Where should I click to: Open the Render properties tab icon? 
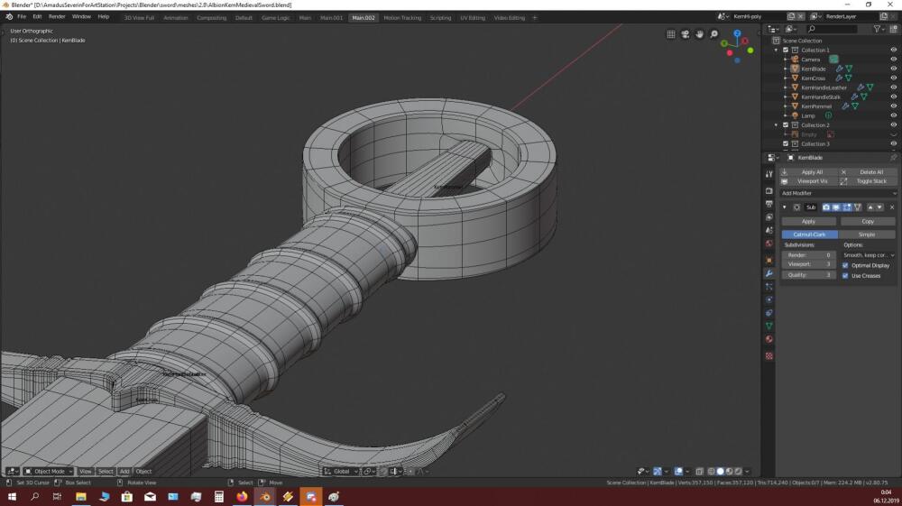(x=769, y=191)
